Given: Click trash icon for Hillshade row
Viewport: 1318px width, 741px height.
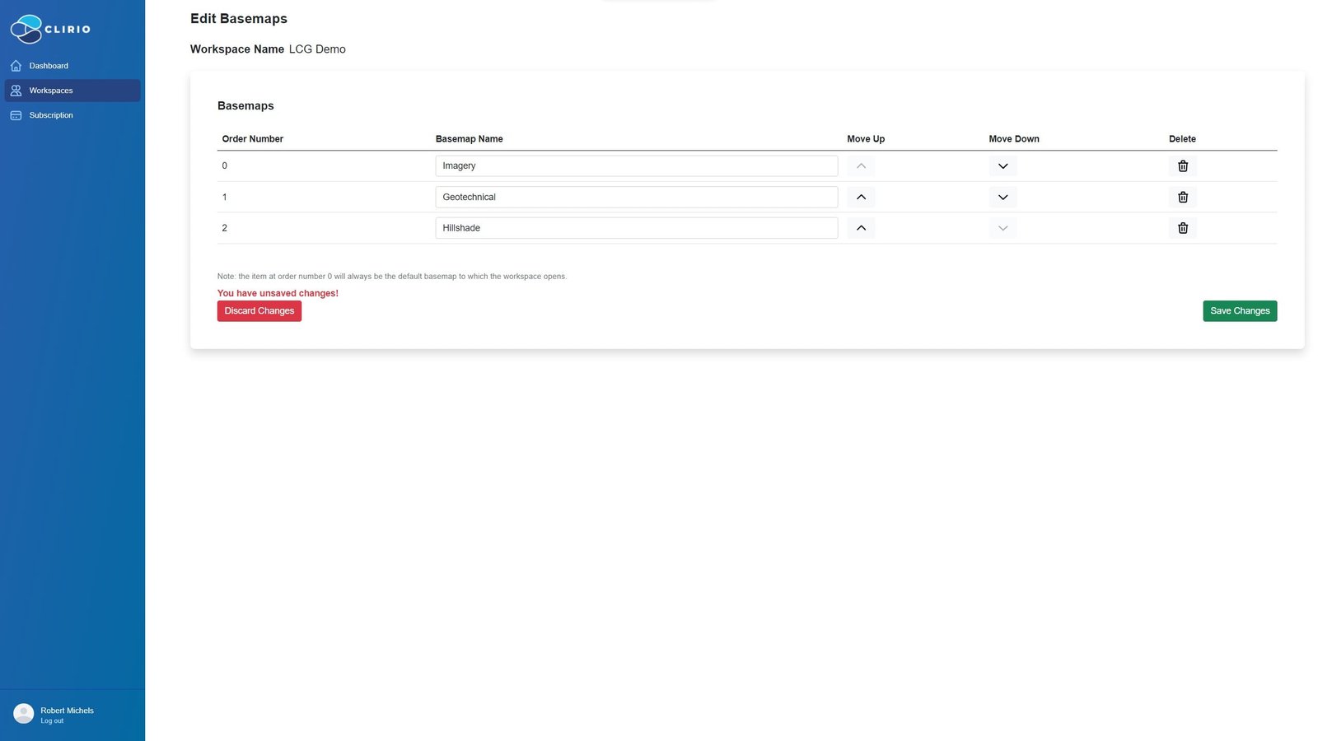Looking at the screenshot, I should coord(1182,228).
